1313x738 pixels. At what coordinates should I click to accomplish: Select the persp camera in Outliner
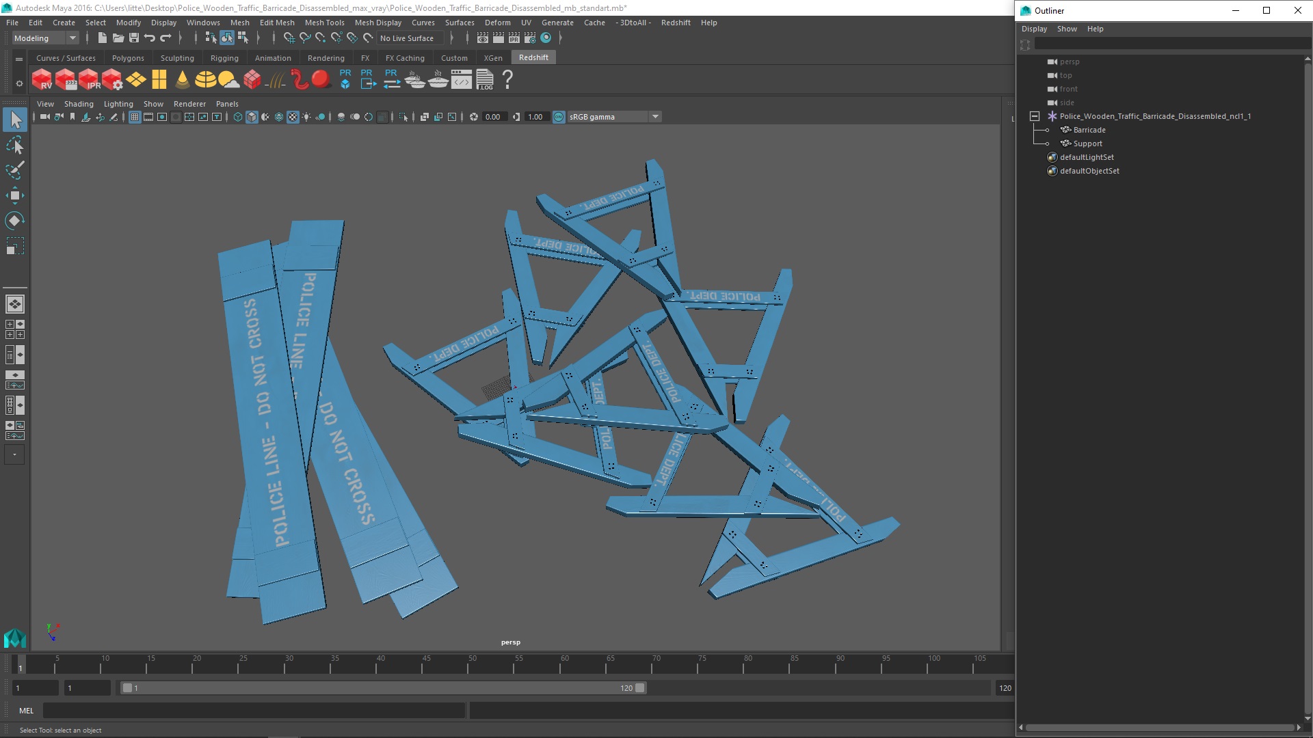tap(1069, 61)
